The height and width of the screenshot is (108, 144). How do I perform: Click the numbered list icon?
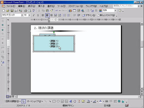(x=65, y=15)
